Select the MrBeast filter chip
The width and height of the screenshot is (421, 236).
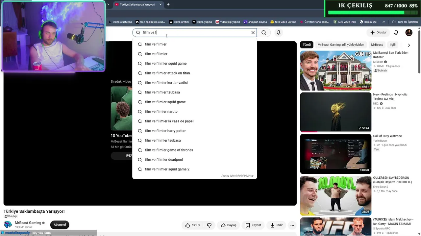coord(377,45)
